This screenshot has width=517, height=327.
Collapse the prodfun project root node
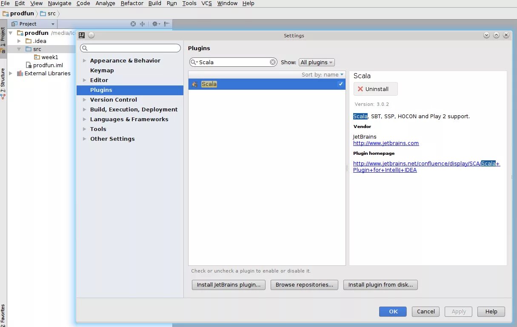pos(11,33)
